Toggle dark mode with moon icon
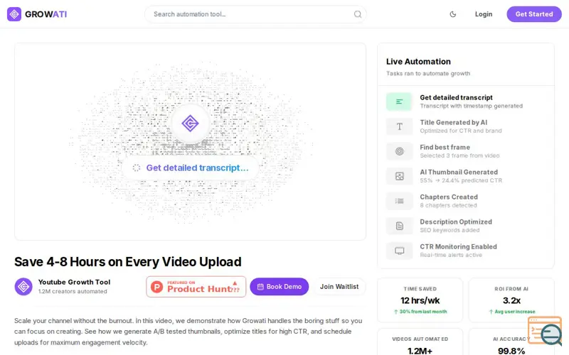This screenshot has height=355, width=569. click(x=452, y=14)
